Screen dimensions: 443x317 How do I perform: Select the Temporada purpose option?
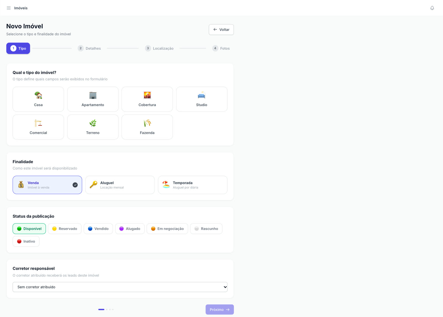193,185
